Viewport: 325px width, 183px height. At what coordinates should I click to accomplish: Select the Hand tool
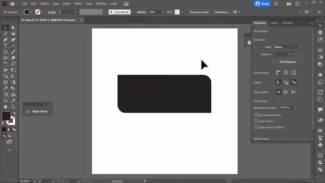[6, 107]
